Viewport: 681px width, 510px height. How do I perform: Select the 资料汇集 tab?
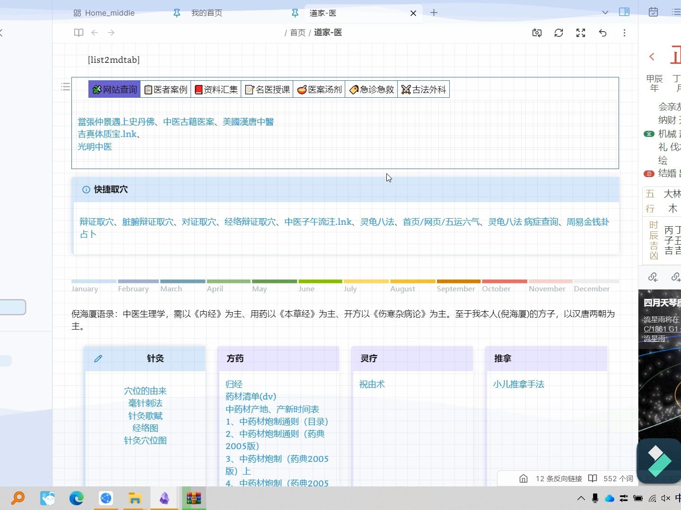tap(216, 89)
